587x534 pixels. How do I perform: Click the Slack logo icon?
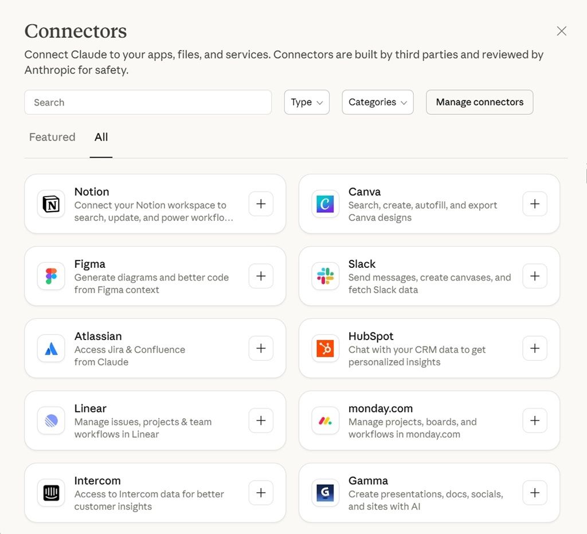point(325,276)
